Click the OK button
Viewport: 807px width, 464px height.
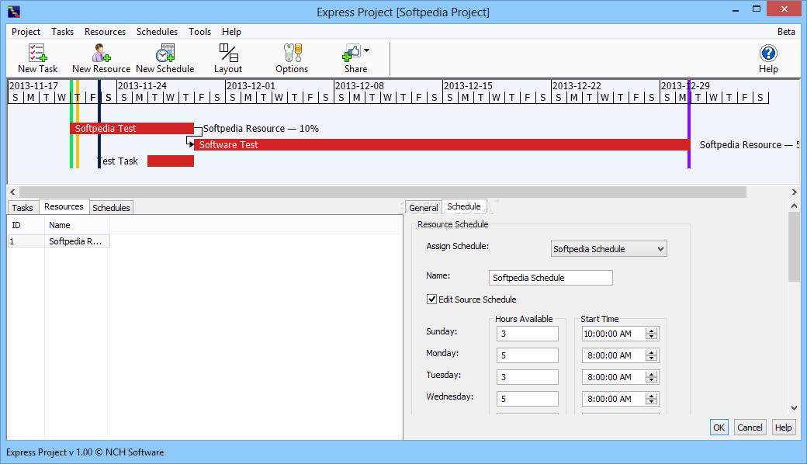[x=719, y=427]
